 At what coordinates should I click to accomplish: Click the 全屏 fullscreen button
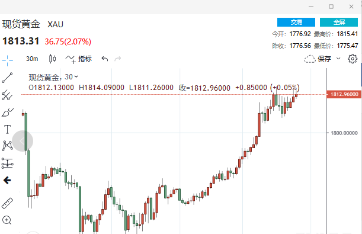339,22
